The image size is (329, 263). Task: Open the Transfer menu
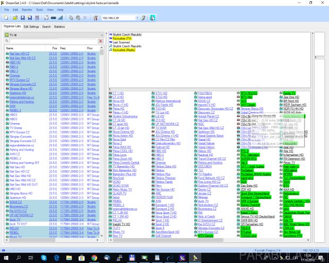pos(27,10)
